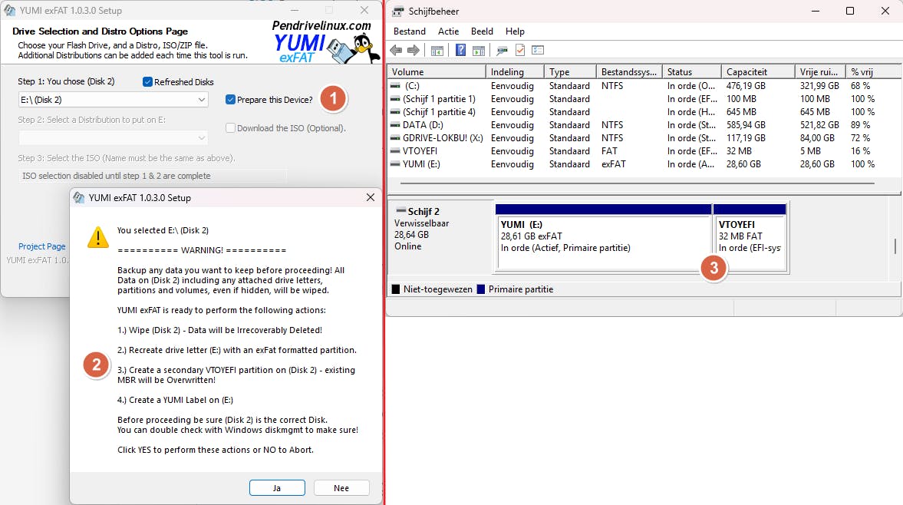Sort by the Capaciteit column header
Viewport: 903px width, 505px height.
[758, 71]
